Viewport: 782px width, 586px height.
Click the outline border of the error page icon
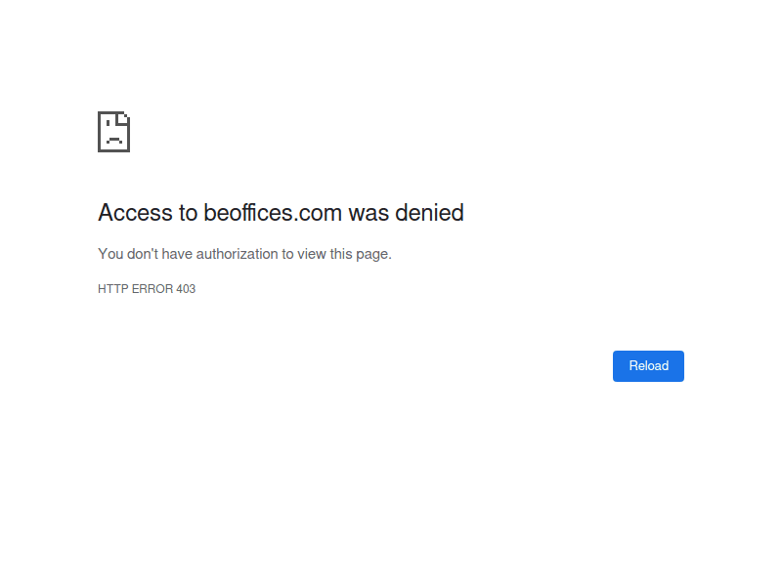pyautogui.click(x=99, y=132)
